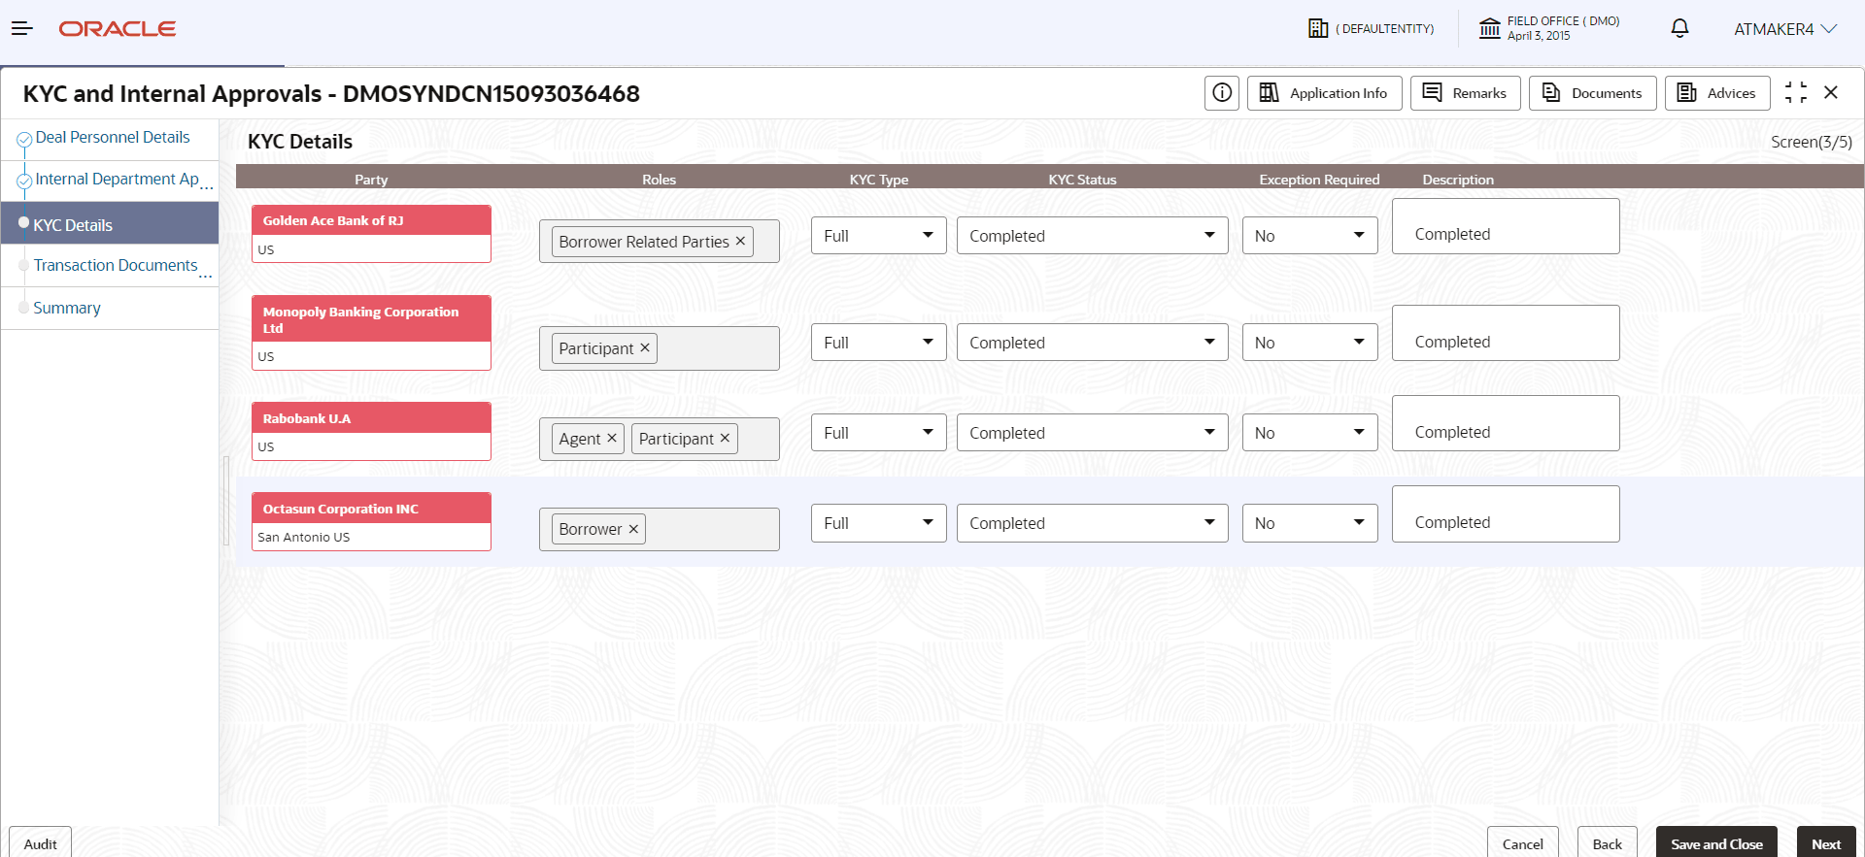This screenshot has width=1865, height=857.
Task: Open the Remarks panel
Action: click(x=1466, y=93)
